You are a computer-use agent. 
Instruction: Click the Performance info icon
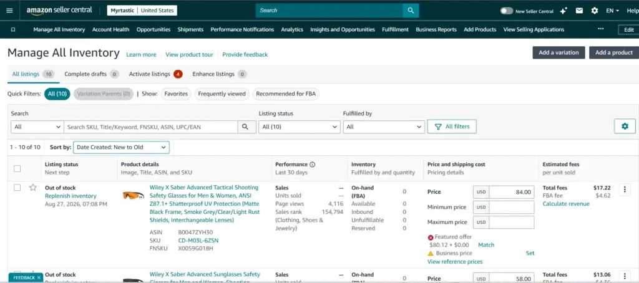(x=313, y=165)
